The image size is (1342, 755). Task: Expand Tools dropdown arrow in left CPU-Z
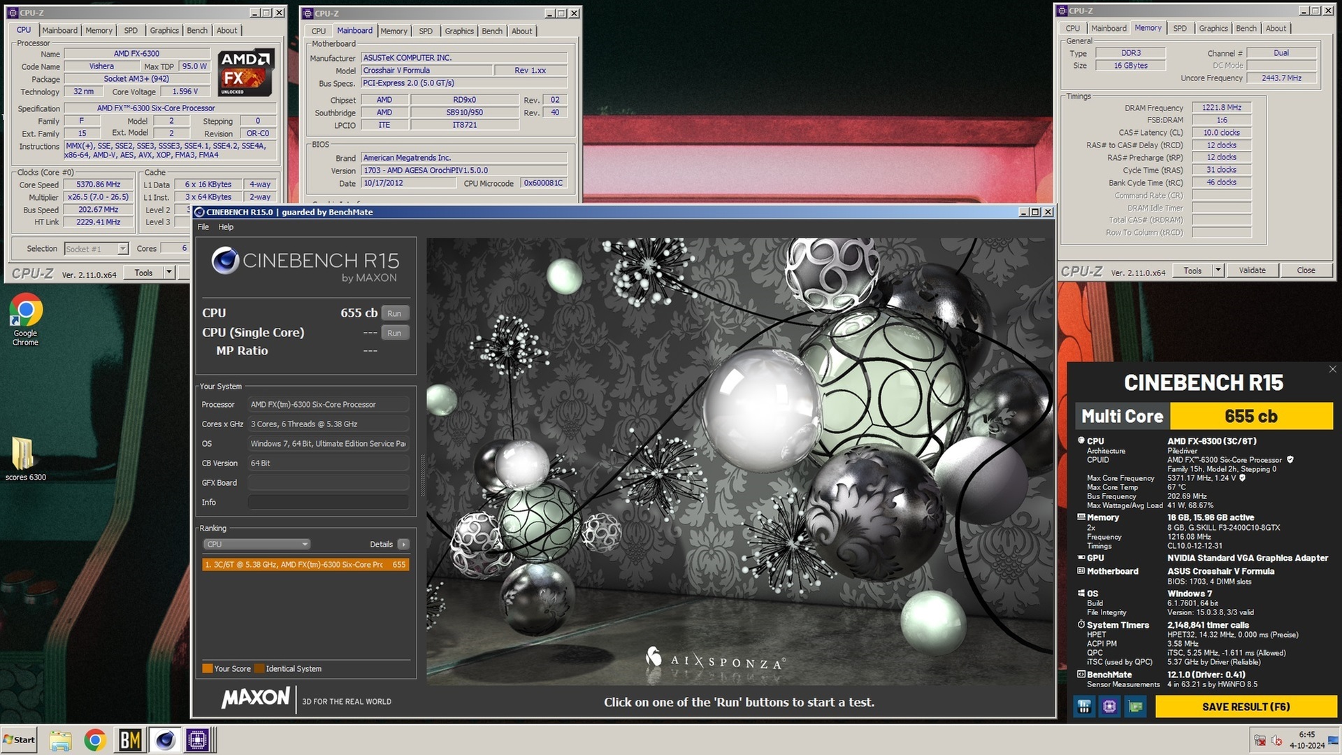(x=169, y=273)
